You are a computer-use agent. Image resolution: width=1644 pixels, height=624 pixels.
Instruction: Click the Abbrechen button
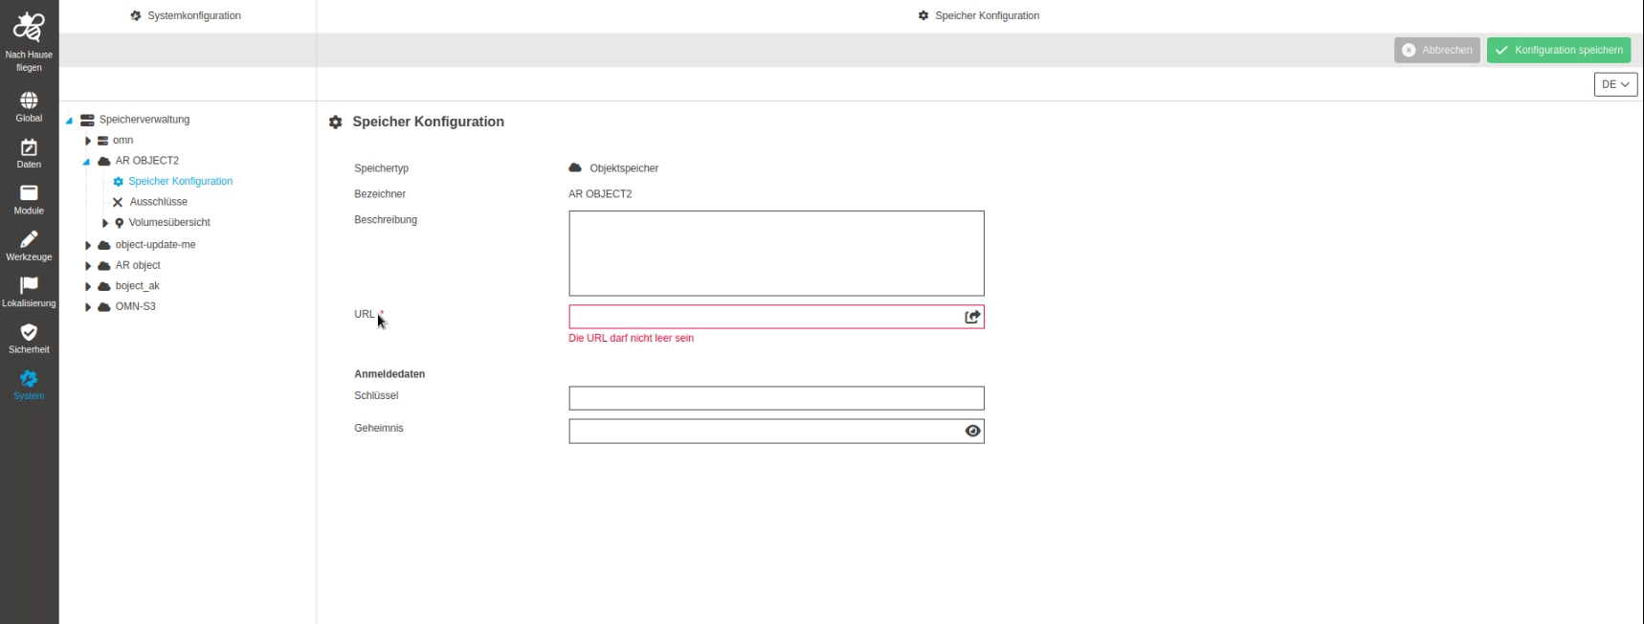coord(1437,50)
